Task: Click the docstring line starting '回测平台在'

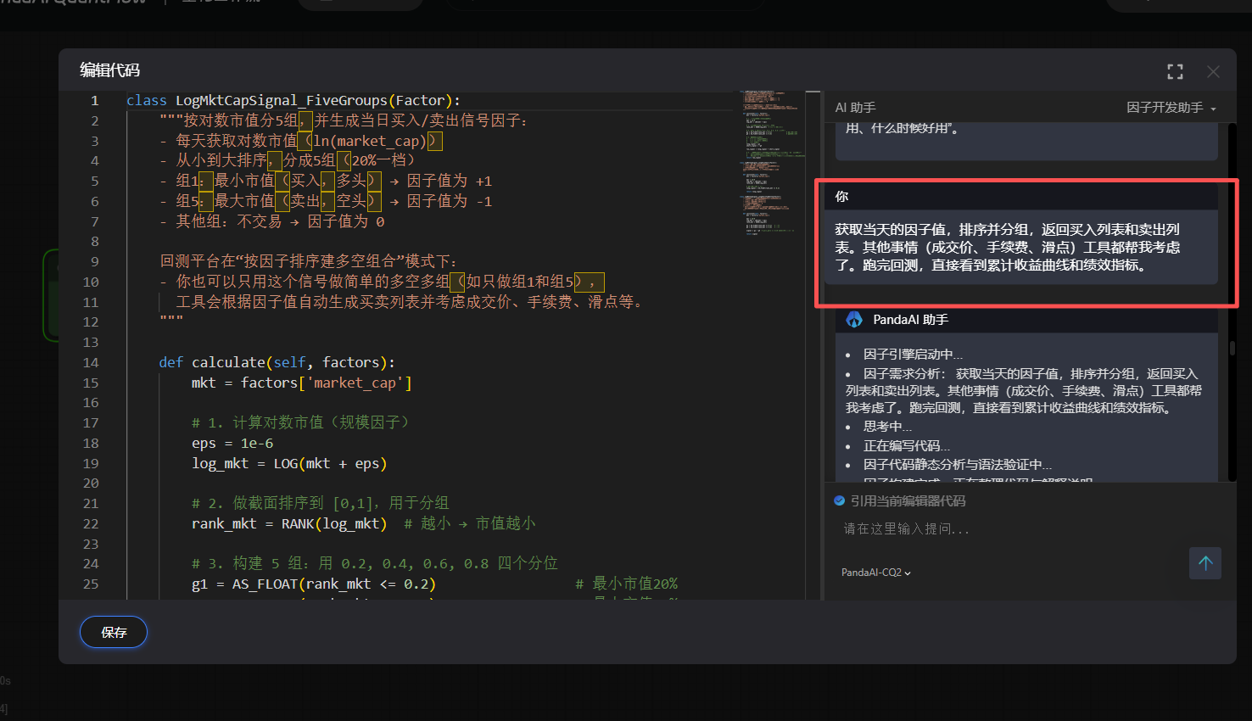Action: tap(308, 262)
